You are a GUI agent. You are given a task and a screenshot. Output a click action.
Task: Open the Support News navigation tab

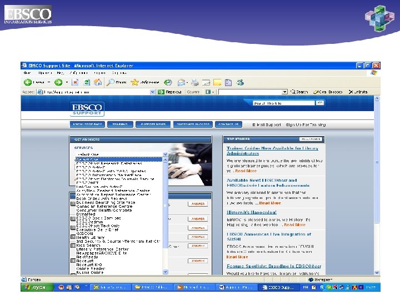click(153, 124)
